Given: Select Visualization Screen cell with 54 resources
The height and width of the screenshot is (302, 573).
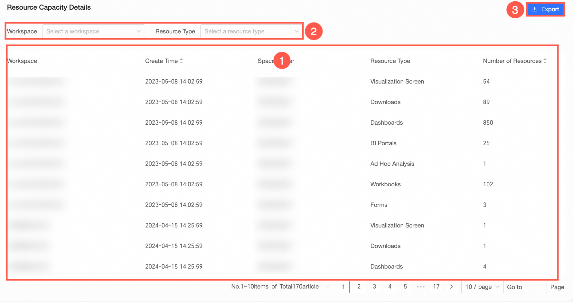Looking at the screenshot, I should click(397, 82).
